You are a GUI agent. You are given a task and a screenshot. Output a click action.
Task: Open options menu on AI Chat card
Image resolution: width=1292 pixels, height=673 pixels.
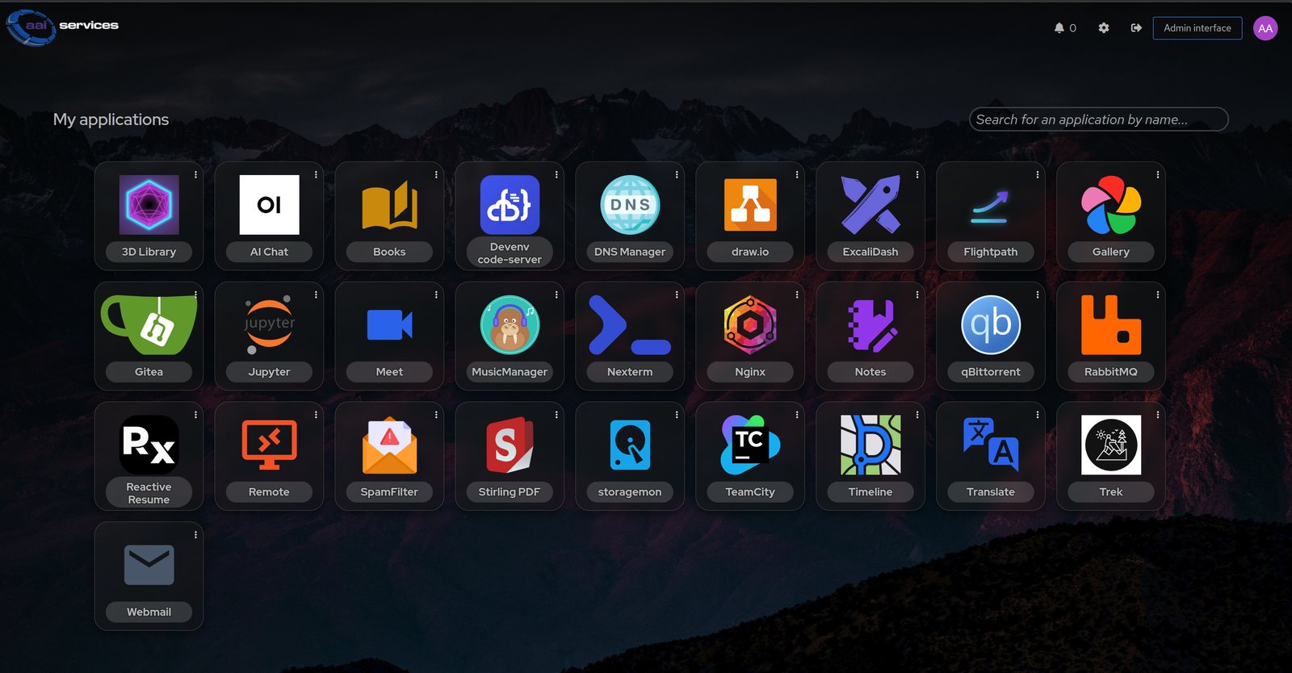[316, 174]
